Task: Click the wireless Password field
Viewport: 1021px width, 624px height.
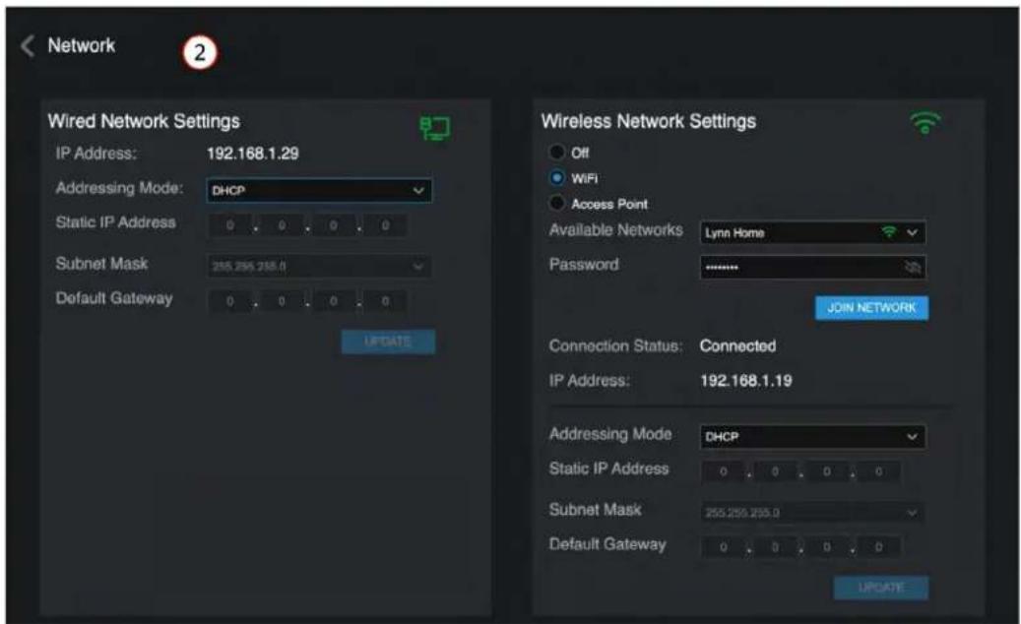Action: (812, 268)
